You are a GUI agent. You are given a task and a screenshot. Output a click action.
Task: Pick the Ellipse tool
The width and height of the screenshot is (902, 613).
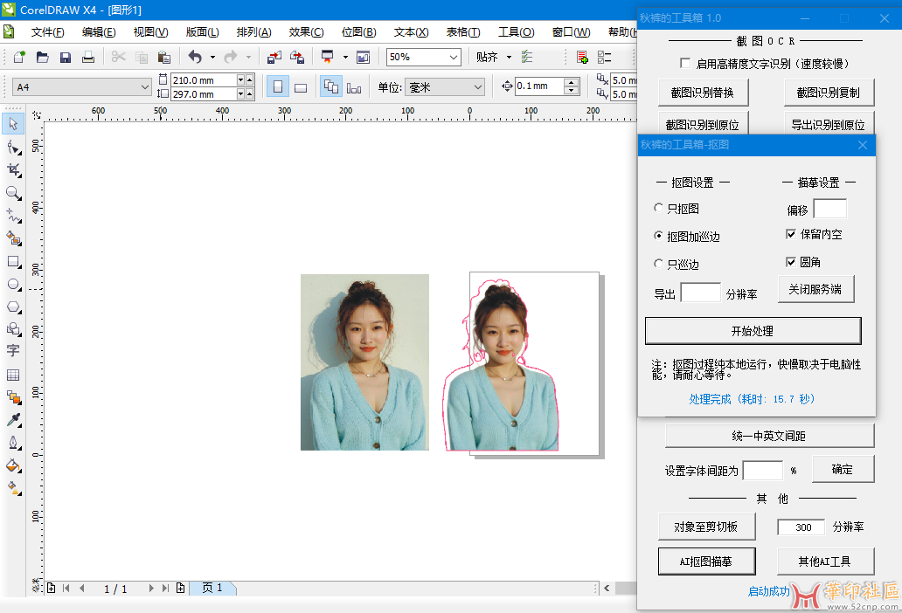[13, 284]
